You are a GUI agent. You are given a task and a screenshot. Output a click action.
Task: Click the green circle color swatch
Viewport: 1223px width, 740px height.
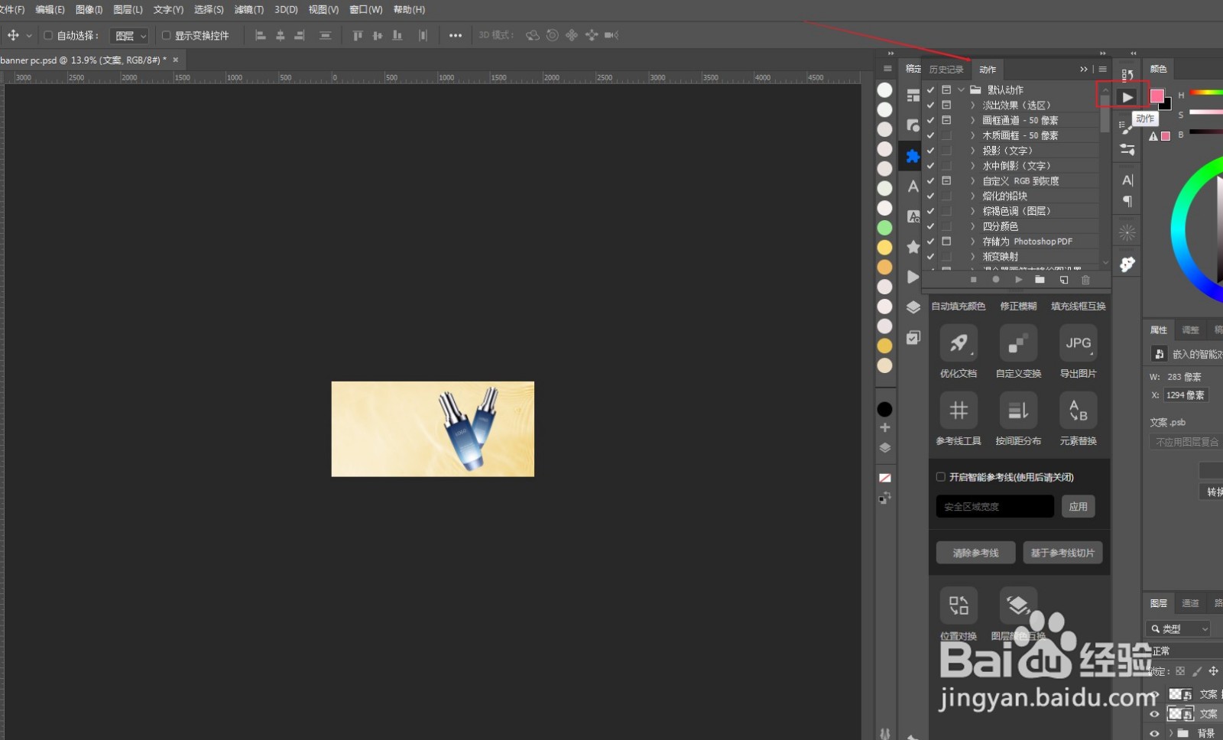pos(884,228)
